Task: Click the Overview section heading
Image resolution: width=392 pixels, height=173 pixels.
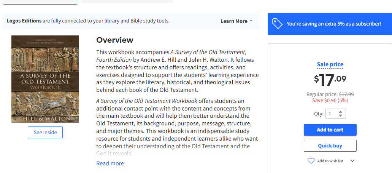Action: point(115,40)
